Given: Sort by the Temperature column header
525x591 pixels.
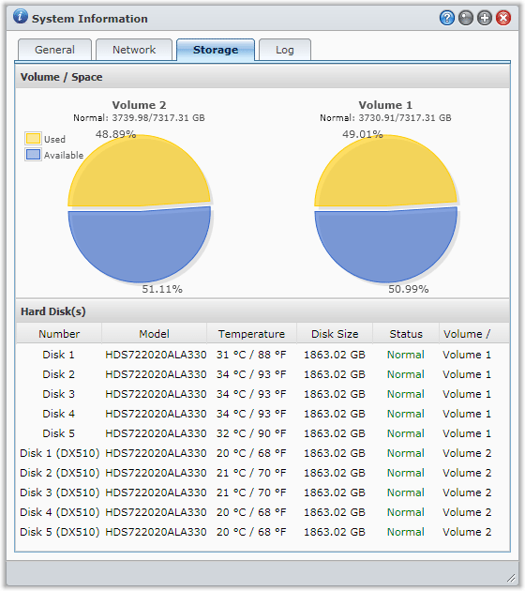Looking at the screenshot, I should [x=251, y=334].
